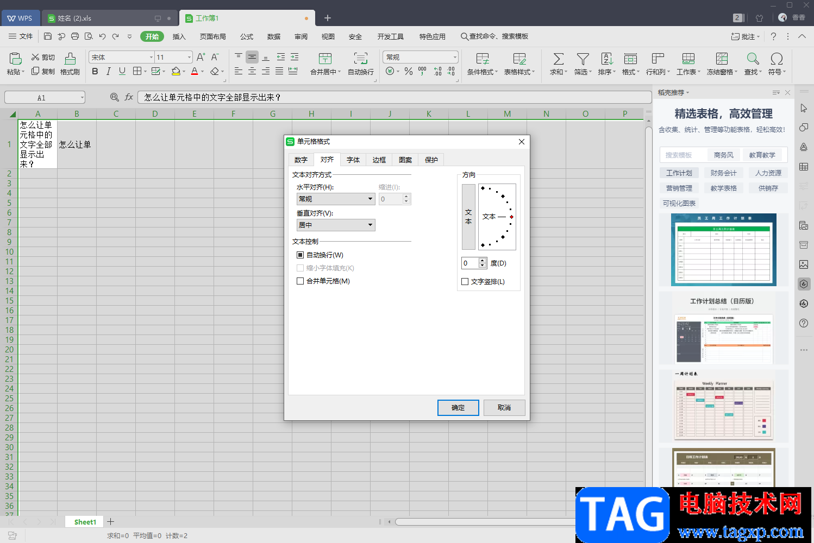Click the Table Style icon
This screenshot has height=543, width=814.
[519, 58]
